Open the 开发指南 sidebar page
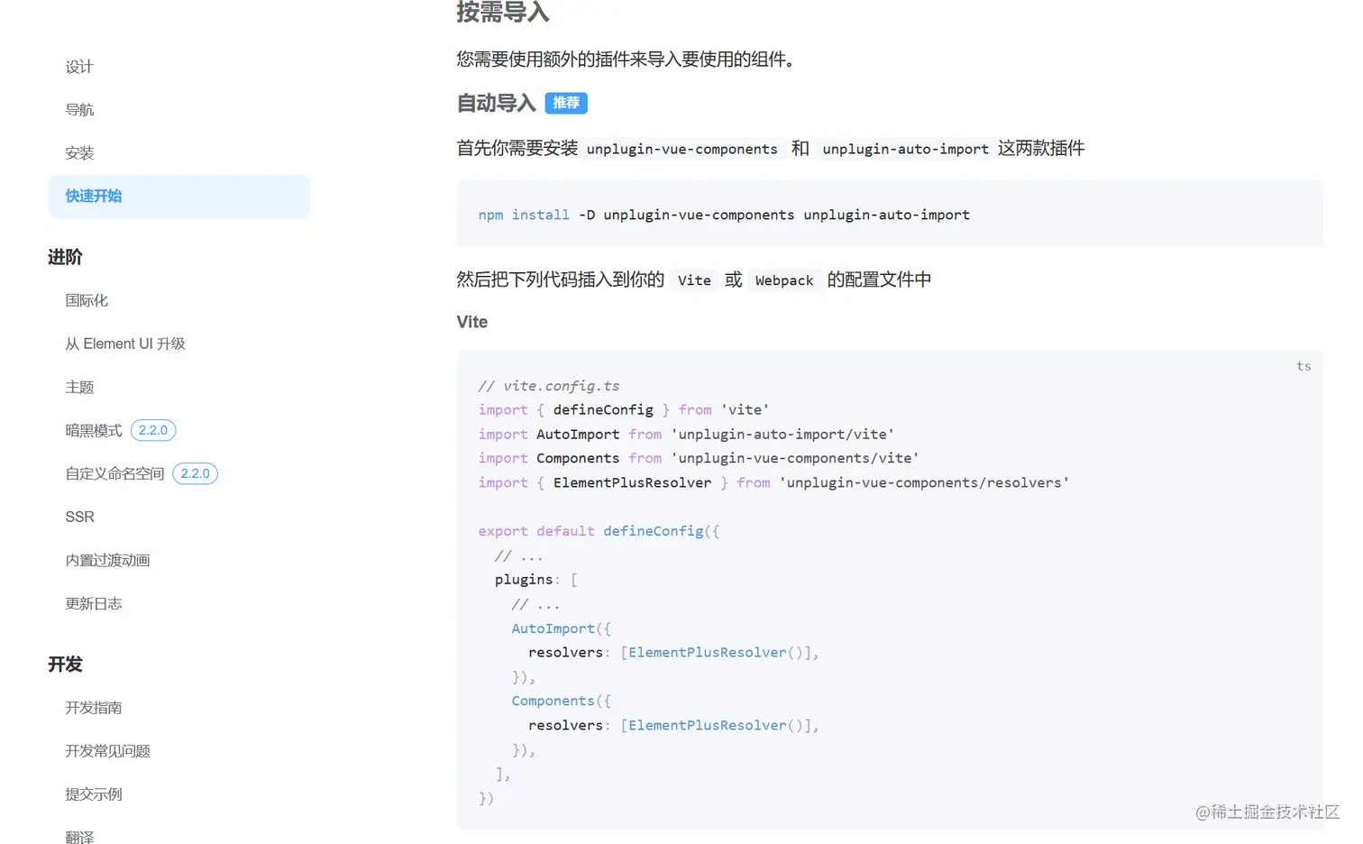This screenshot has height=844, width=1363. pyautogui.click(x=94, y=708)
